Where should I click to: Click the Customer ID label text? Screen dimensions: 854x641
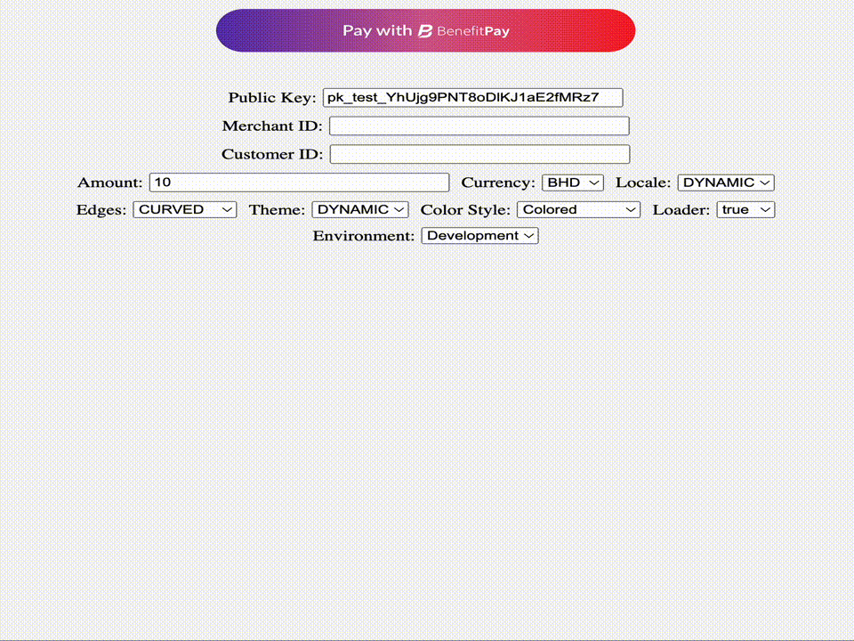tap(272, 154)
